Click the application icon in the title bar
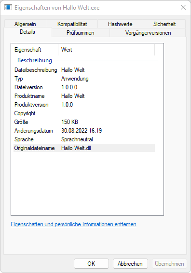This screenshot has height=273, width=191. click(x=8, y=8)
